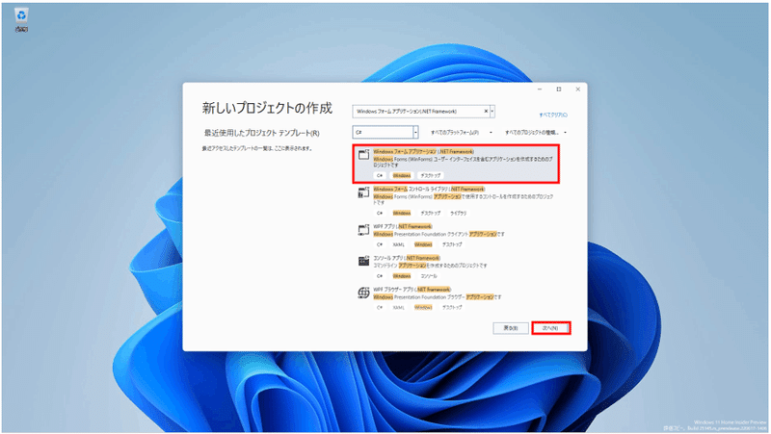771x434 pixels.
Task: Open the すべてのプロジェクトの種類 filter dropdown
Action: (536, 133)
